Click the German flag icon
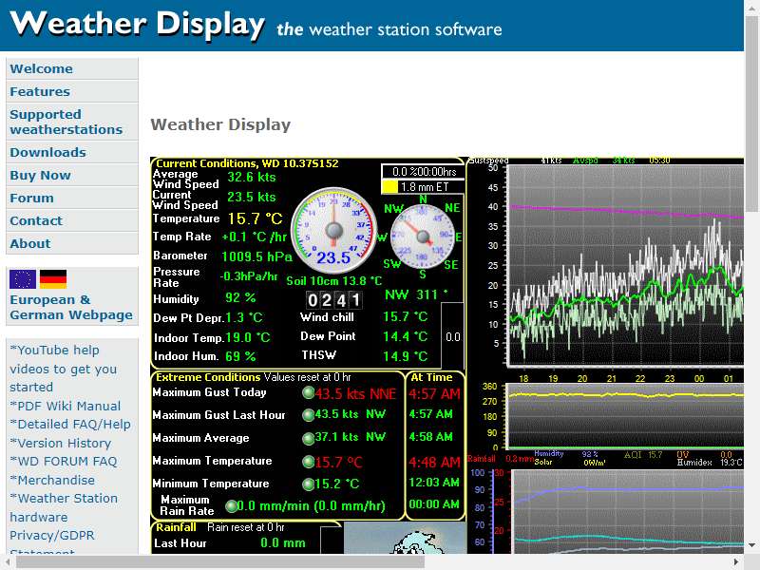The height and width of the screenshot is (570, 760). 53,279
